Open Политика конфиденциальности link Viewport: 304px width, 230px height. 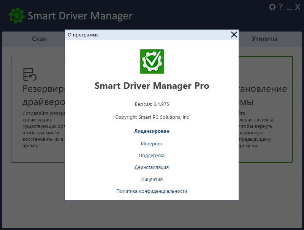click(x=152, y=191)
